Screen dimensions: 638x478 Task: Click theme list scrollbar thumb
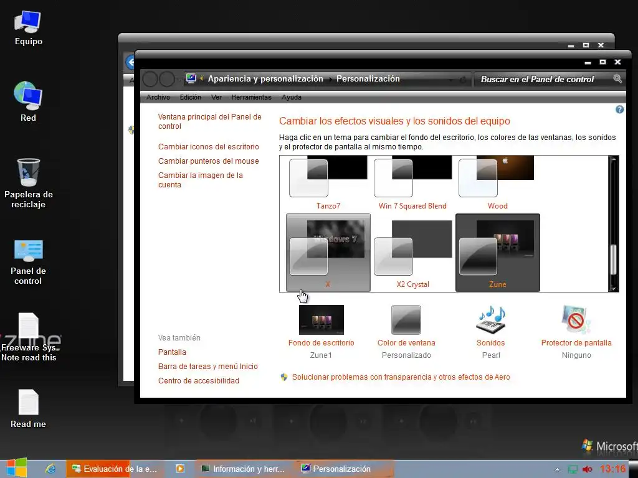(614, 260)
